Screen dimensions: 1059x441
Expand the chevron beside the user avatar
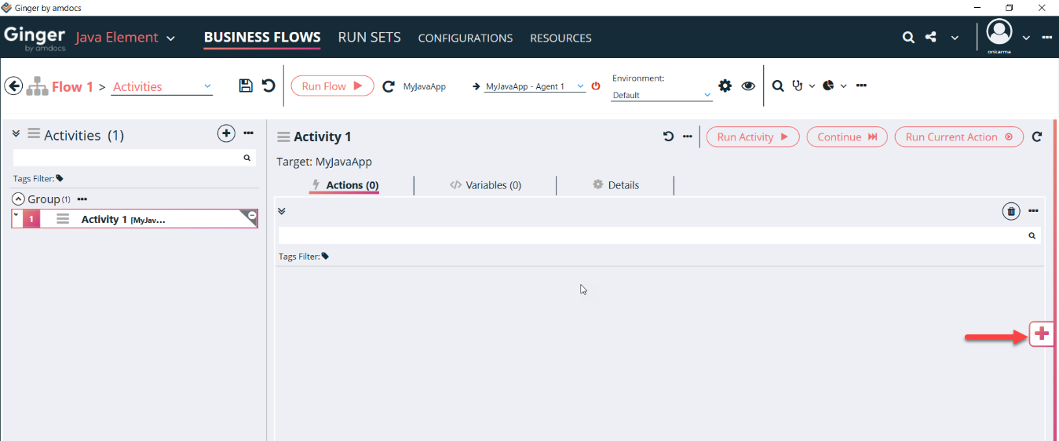[x=1026, y=38]
